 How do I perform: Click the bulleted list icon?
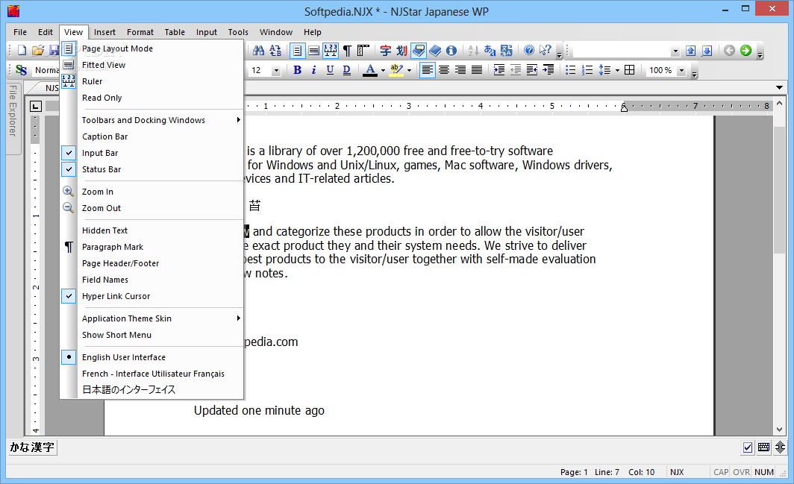(x=570, y=70)
